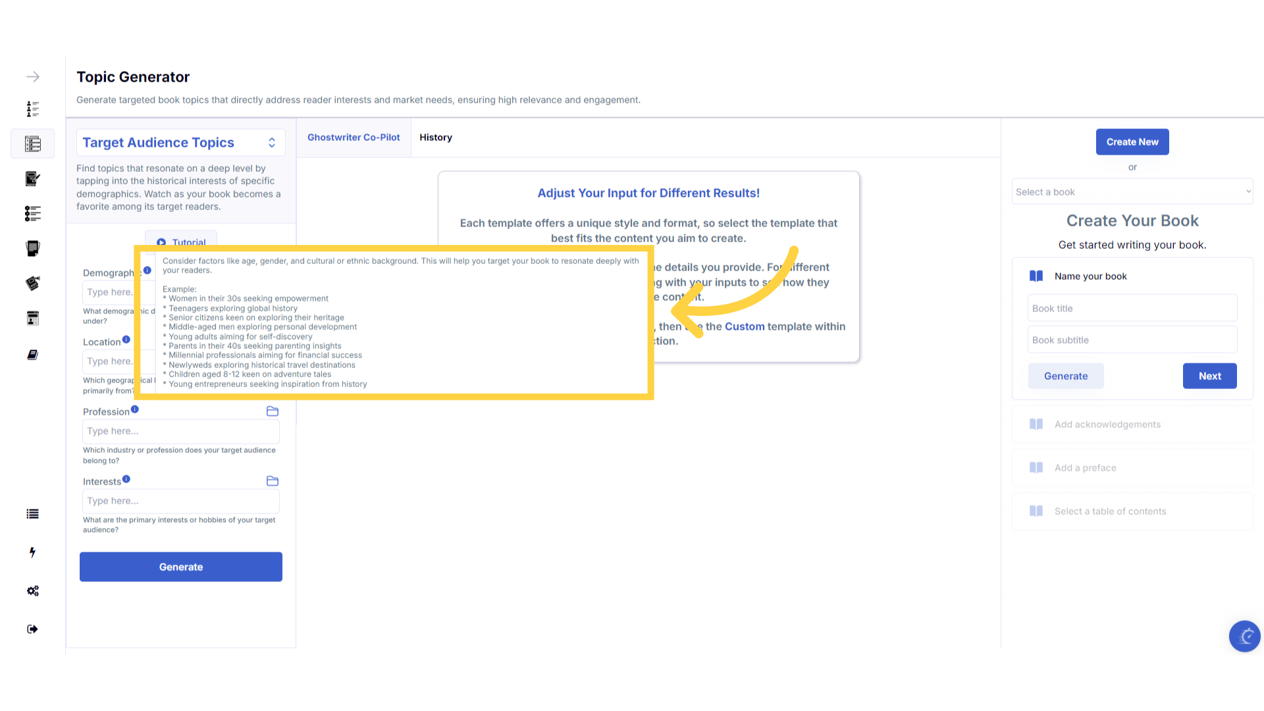Open the Target Audience Topics template selector
Screen dimensions: 1264x711
pyautogui.click(x=180, y=143)
